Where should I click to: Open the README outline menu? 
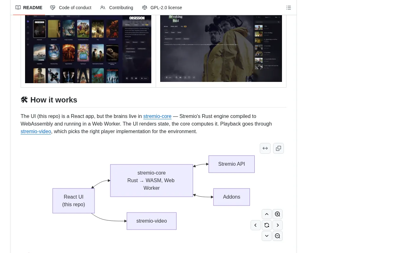point(289,8)
